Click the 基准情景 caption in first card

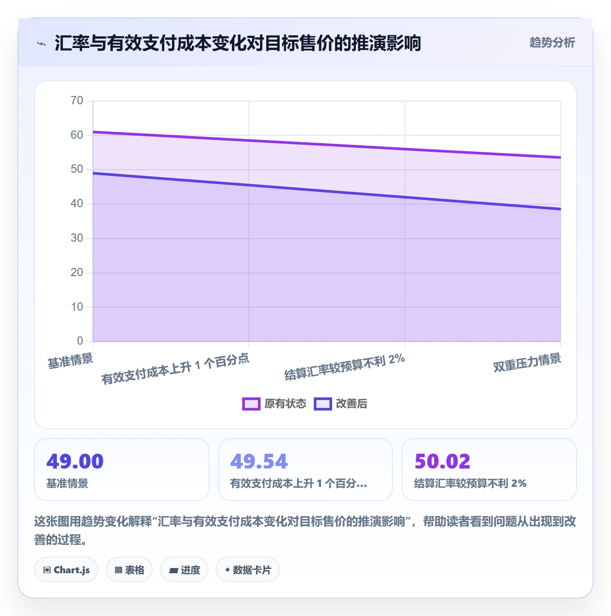coord(67,483)
